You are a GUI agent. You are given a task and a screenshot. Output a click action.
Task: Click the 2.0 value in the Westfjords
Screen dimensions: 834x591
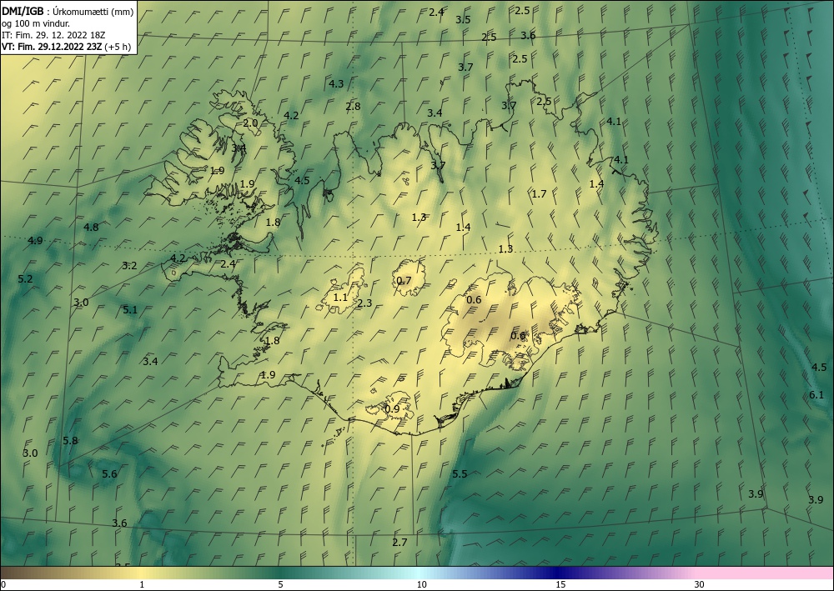click(x=250, y=123)
